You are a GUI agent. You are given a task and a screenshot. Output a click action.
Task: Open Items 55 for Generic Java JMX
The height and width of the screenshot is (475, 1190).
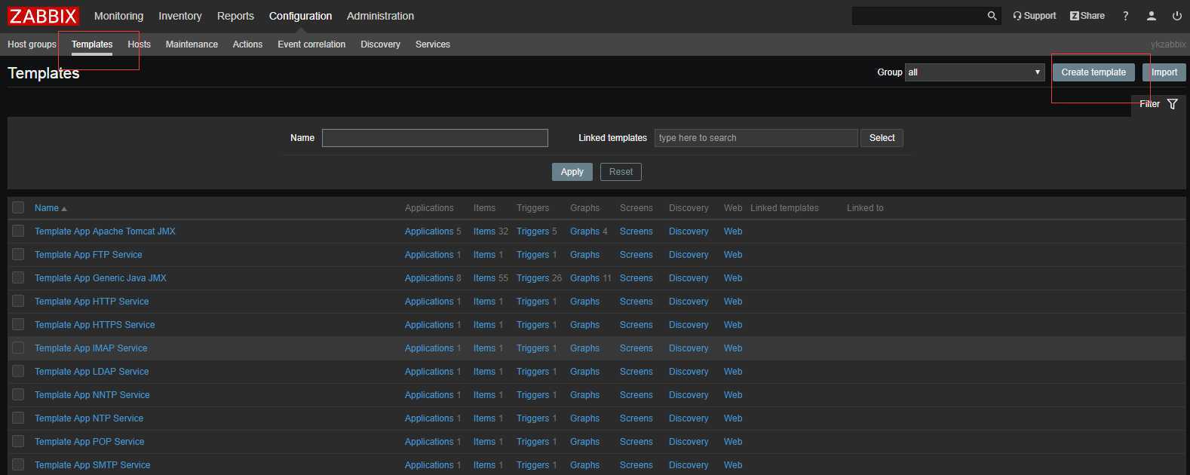coord(485,278)
